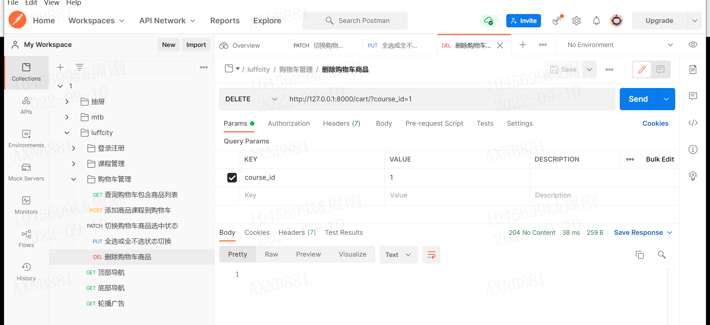Open the documentation icon in right sidebar
Screen dimensions: 710x325
[x=693, y=70]
